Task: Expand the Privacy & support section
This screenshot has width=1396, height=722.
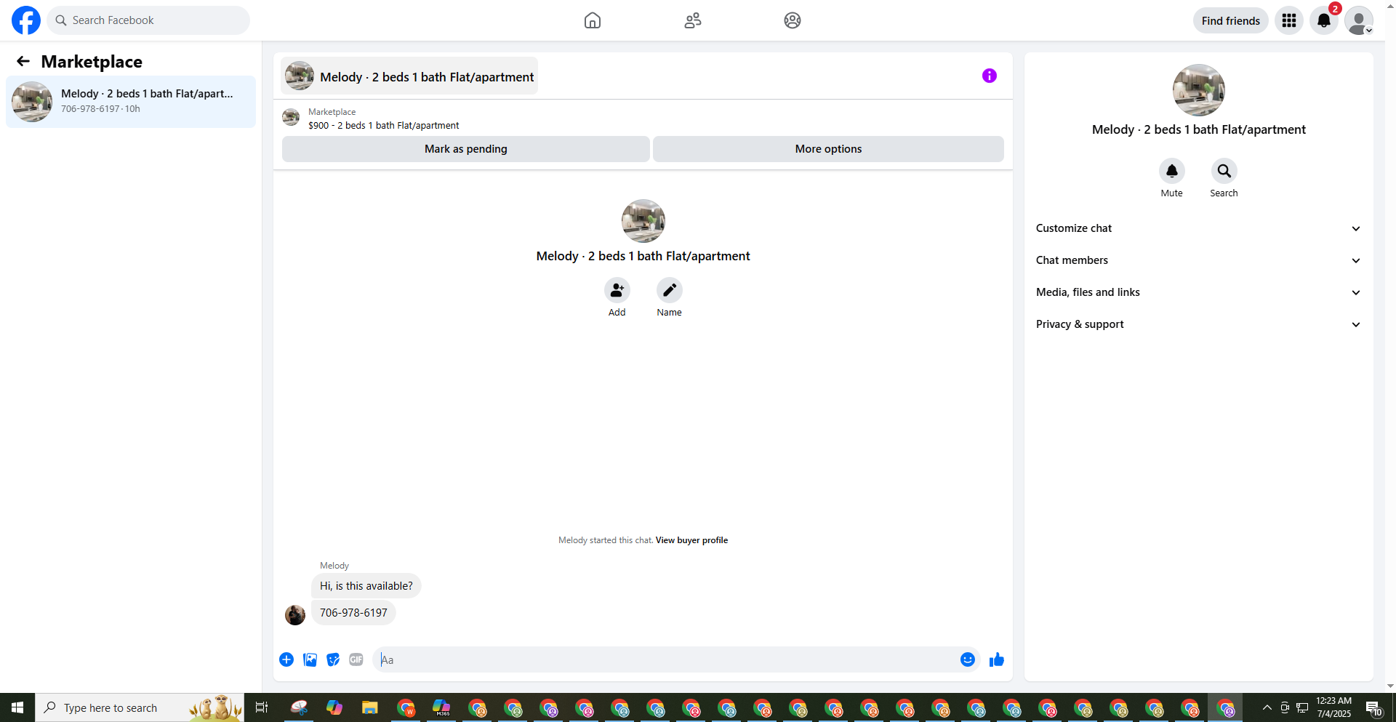Action: tap(1198, 324)
